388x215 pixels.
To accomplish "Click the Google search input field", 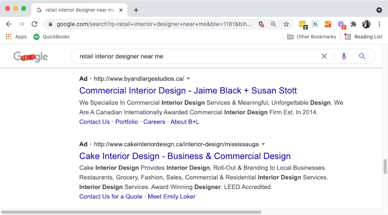I will coord(198,56).
